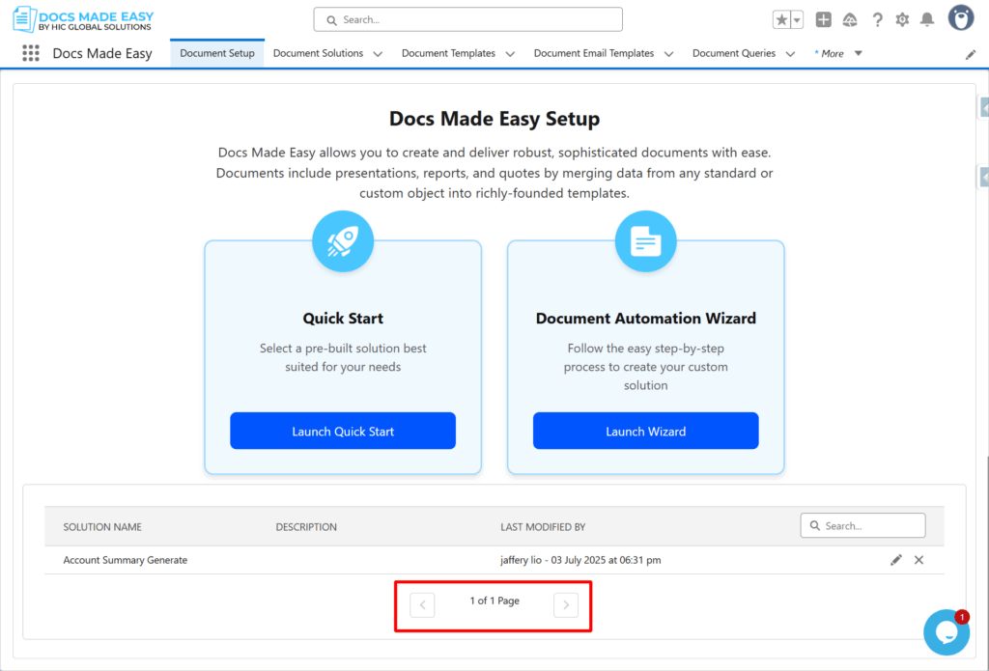Focus the solutions table Search field
Screen dimensions: 989x671
tap(862, 525)
